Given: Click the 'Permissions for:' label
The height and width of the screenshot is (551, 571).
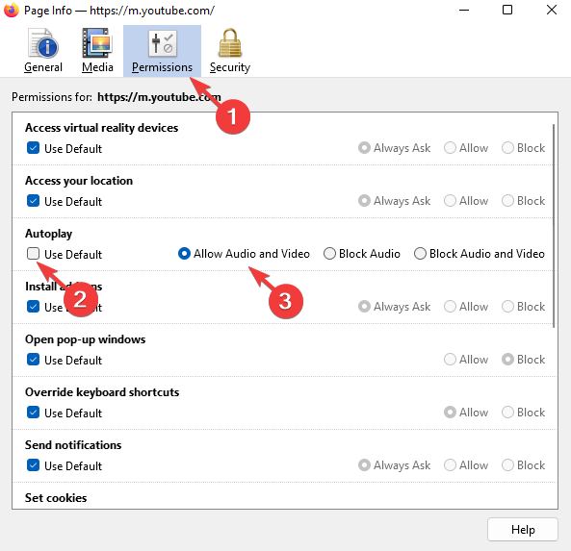Looking at the screenshot, I should (x=52, y=97).
